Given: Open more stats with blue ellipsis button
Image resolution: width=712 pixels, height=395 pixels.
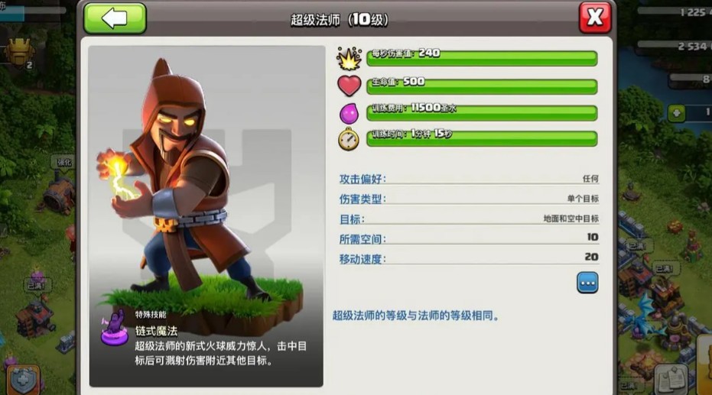Looking at the screenshot, I should click(x=587, y=283).
